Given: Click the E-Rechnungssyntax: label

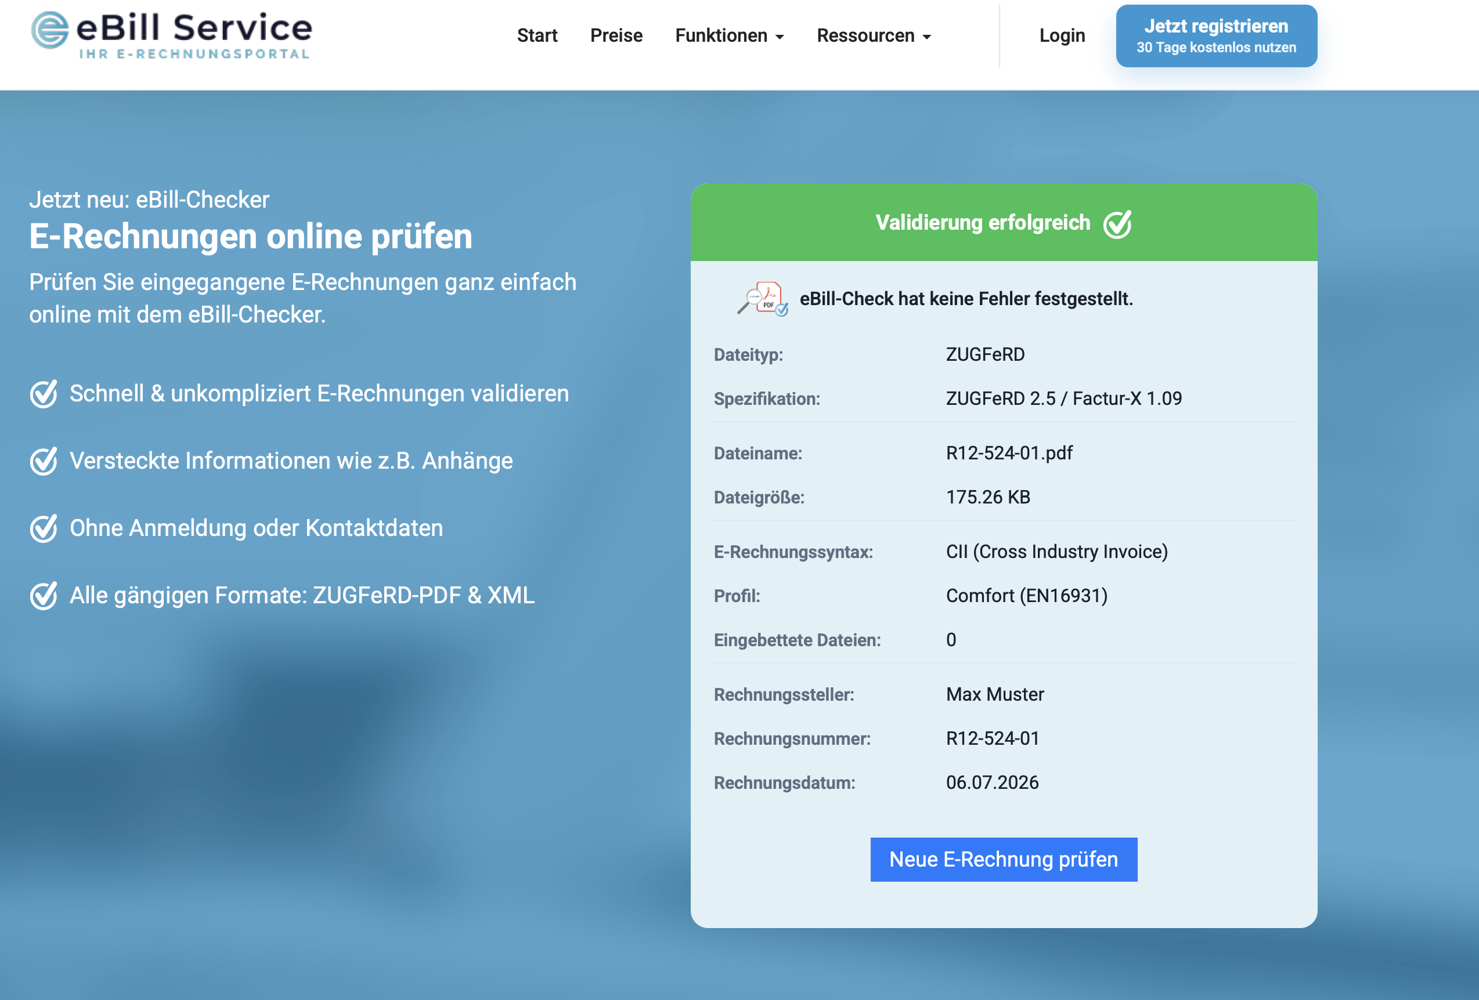Looking at the screenshot, I should tap(793, 552).
